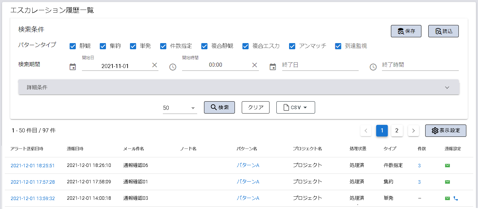
Task: Clear the 00:00 start time value
Action: pyautogui.click(x=255, y=65)
